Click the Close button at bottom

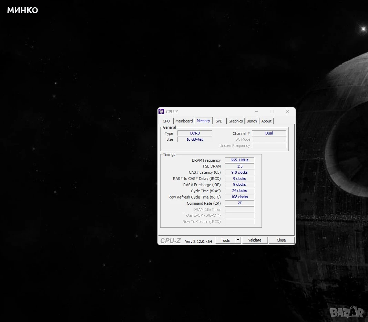click(x=281, y=240)
